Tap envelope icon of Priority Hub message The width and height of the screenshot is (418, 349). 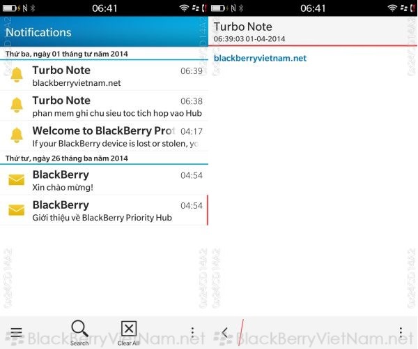pyautogui.click(x=17, y=210)
